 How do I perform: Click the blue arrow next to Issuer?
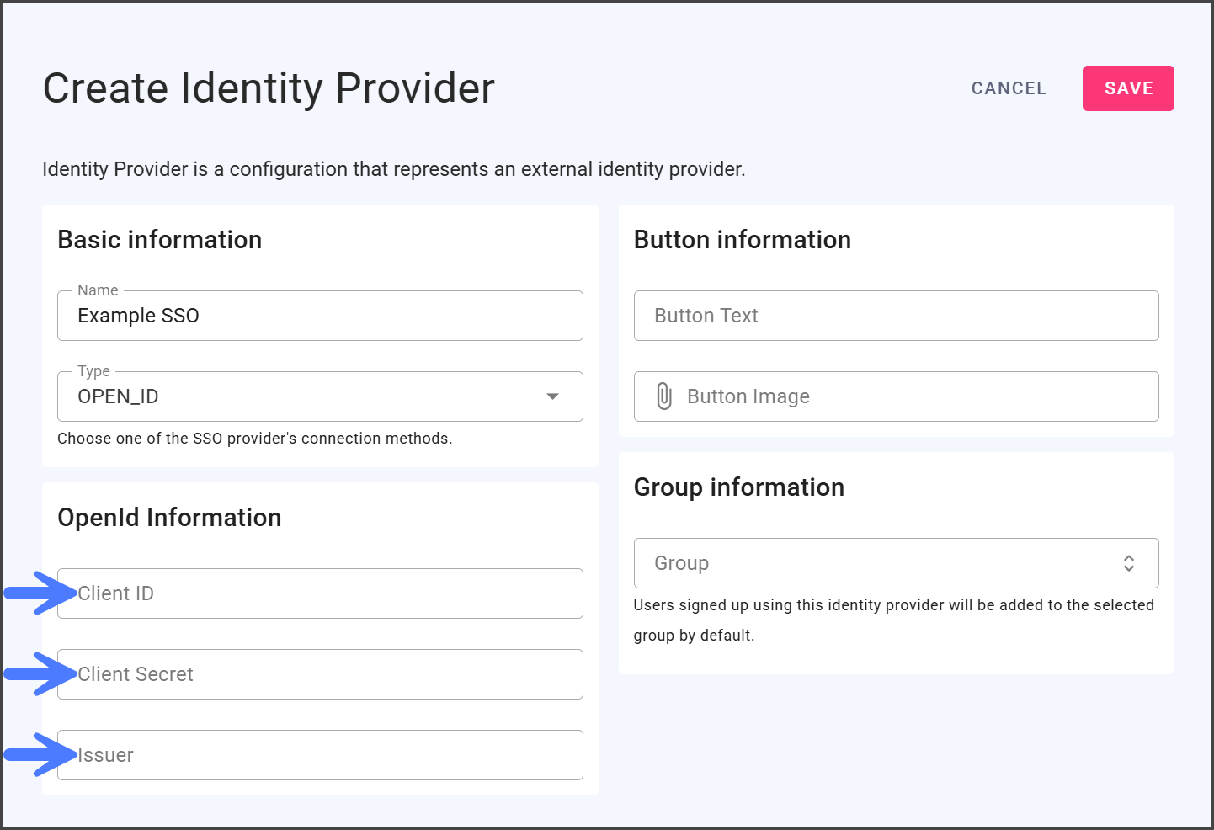[x=40, y=755]
